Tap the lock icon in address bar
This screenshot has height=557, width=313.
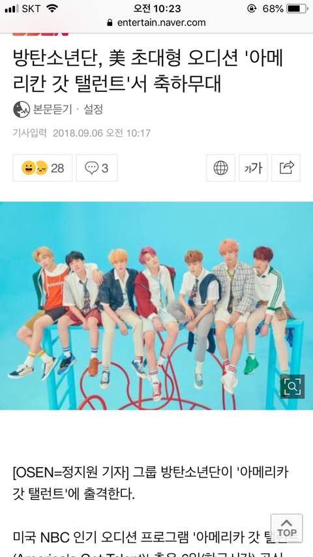tap(110, 23)
